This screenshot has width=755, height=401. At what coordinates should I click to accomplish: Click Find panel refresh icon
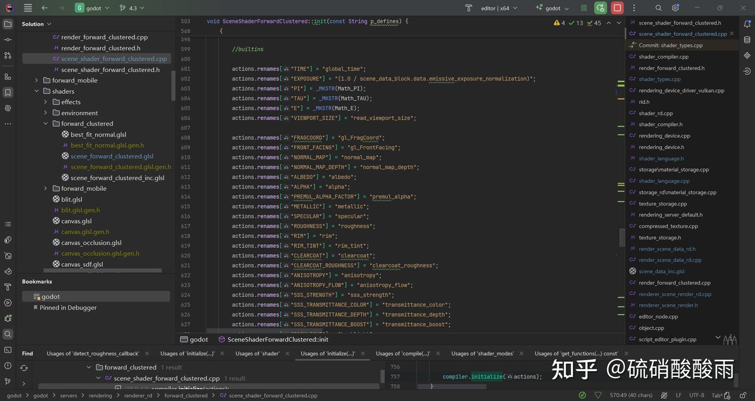[24, 368]
